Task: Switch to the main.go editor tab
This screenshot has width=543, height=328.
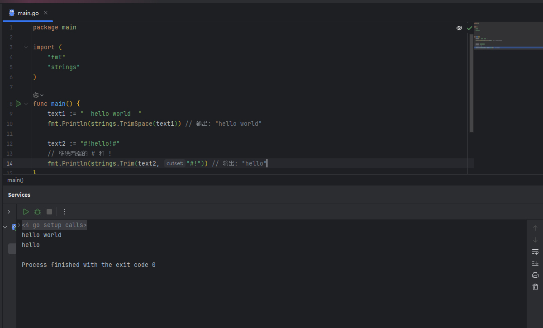Action: (x=28, y=13)
